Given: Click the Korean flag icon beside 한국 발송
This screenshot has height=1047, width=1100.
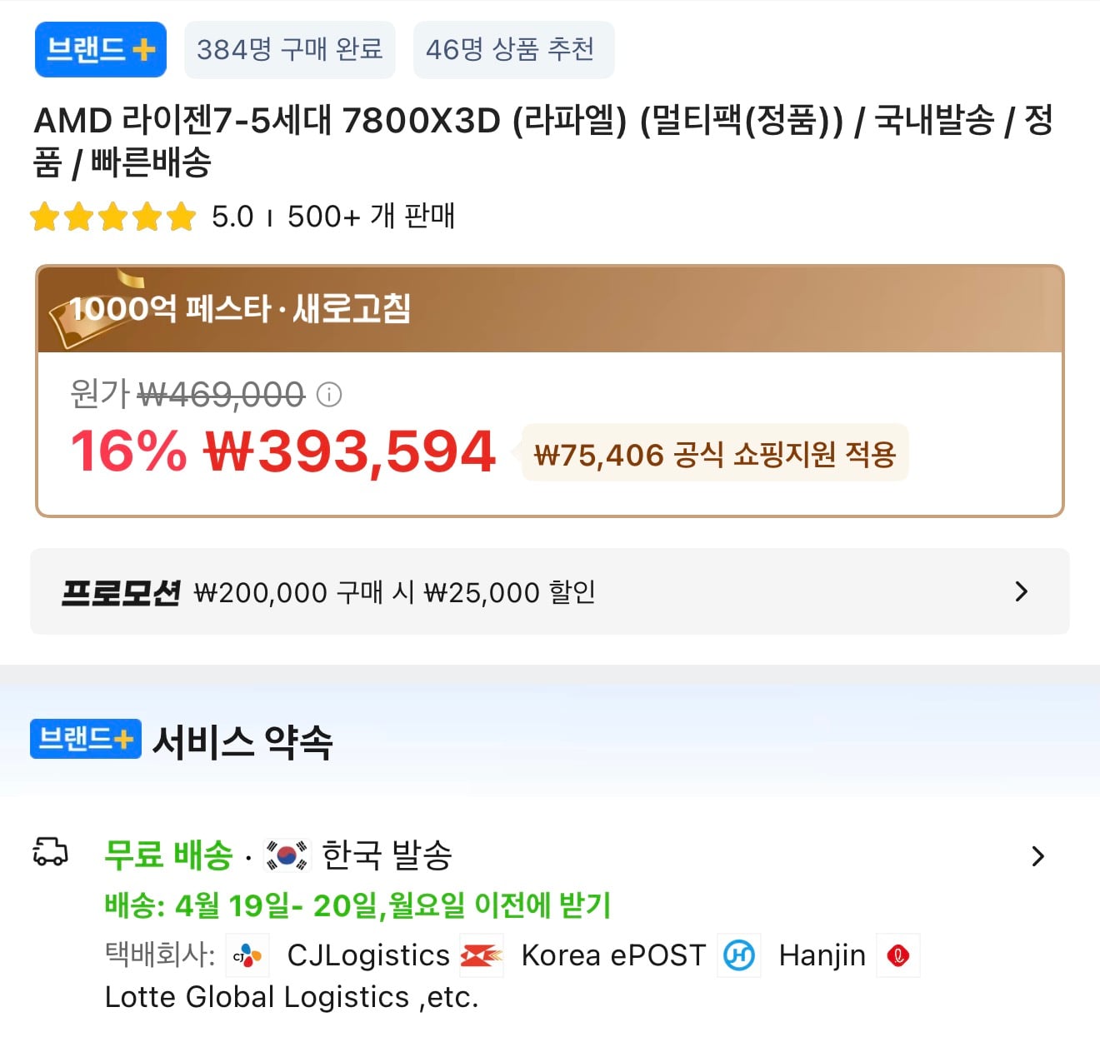Looking at the screenshot, I should pyautogui.click(x=284, y=855).
